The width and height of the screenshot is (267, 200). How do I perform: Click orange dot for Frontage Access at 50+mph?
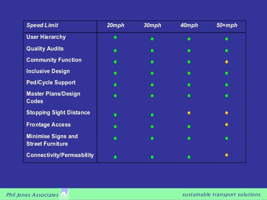227,124
